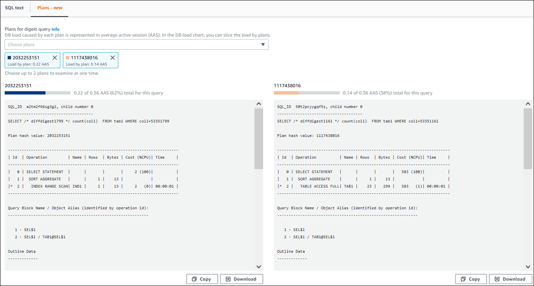Screen dimensions: 534x286
Task: Download the left plan 2032253151
Action: point(241,279)
